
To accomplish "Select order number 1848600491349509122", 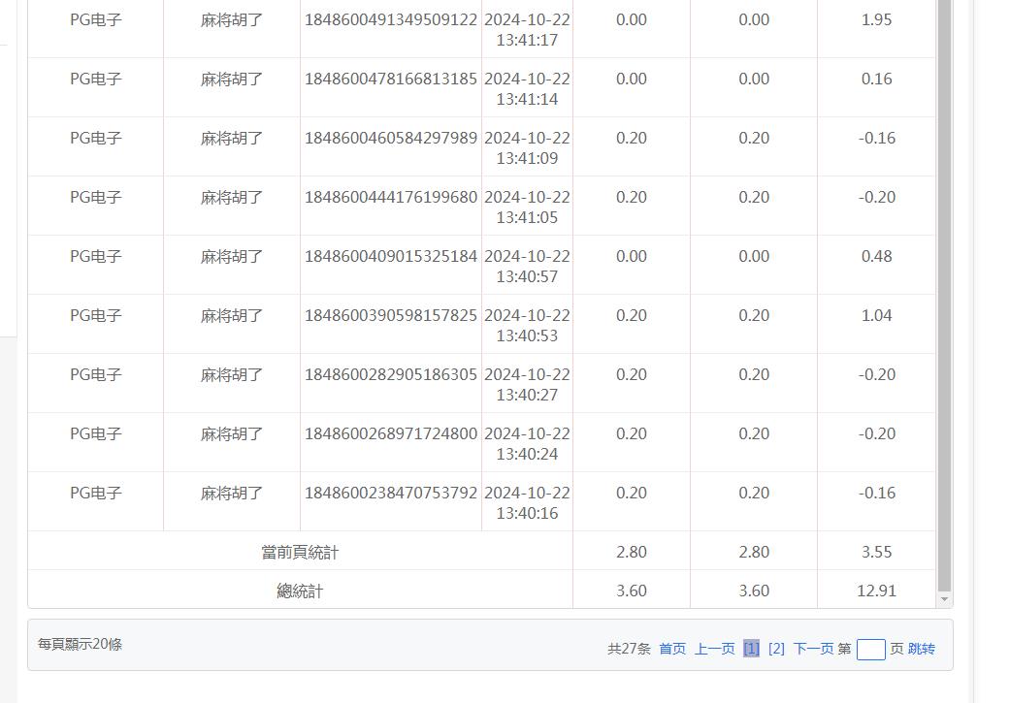I will pyautogui.click(x=391, y=19).
